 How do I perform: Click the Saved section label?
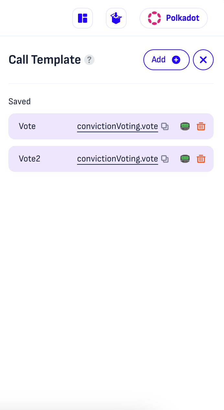point(19,102)
